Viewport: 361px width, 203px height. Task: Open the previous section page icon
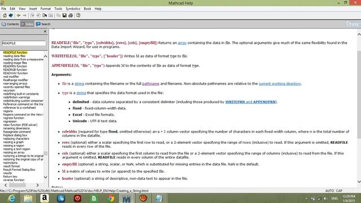tap(32, 15)
